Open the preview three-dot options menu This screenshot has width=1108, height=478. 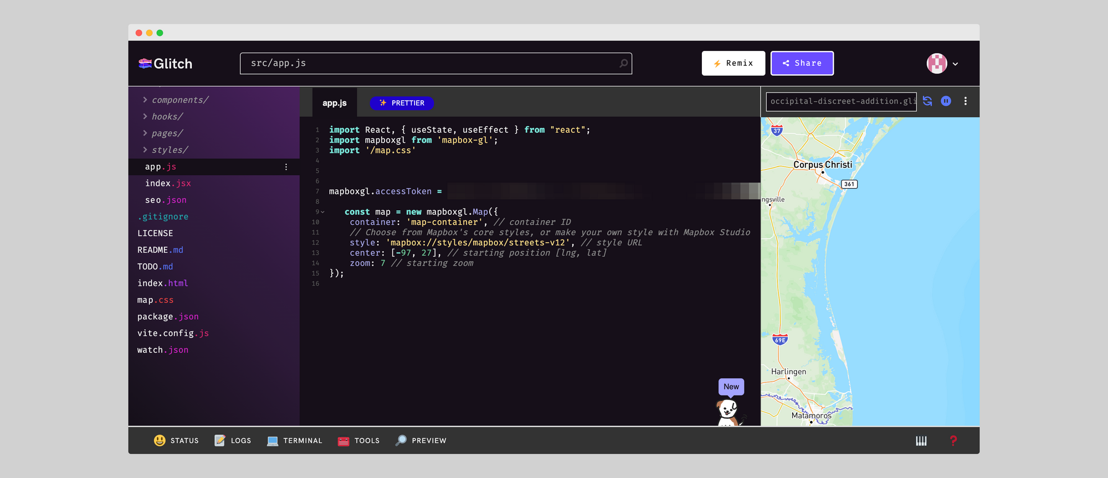(965, 101)
